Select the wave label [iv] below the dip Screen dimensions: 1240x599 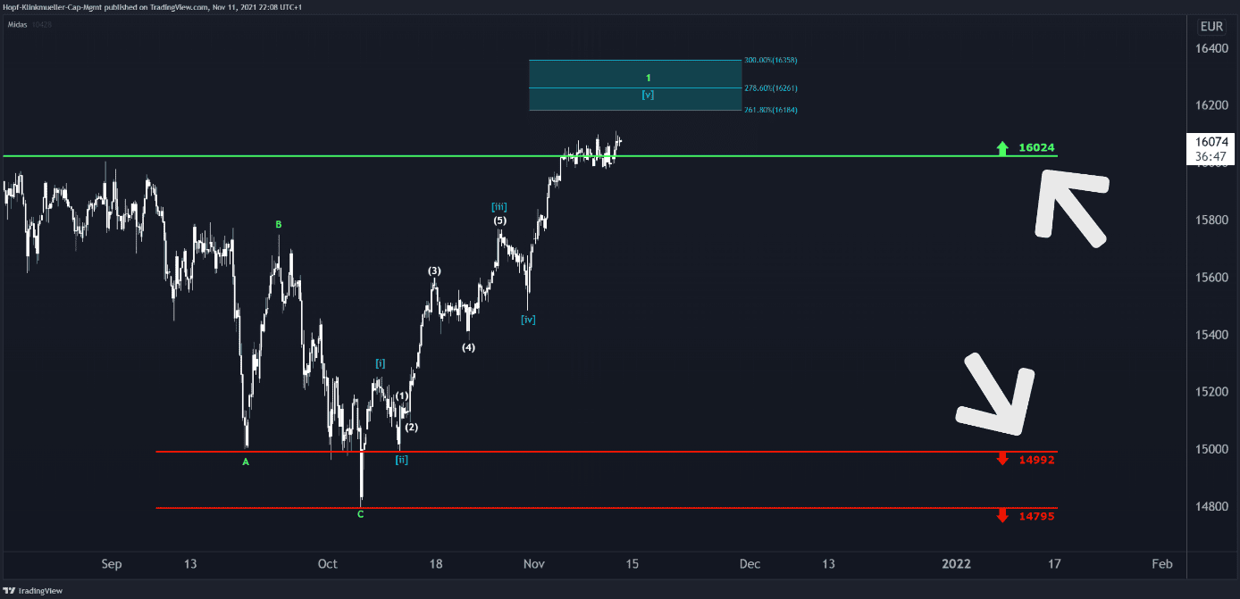[528, 319]
